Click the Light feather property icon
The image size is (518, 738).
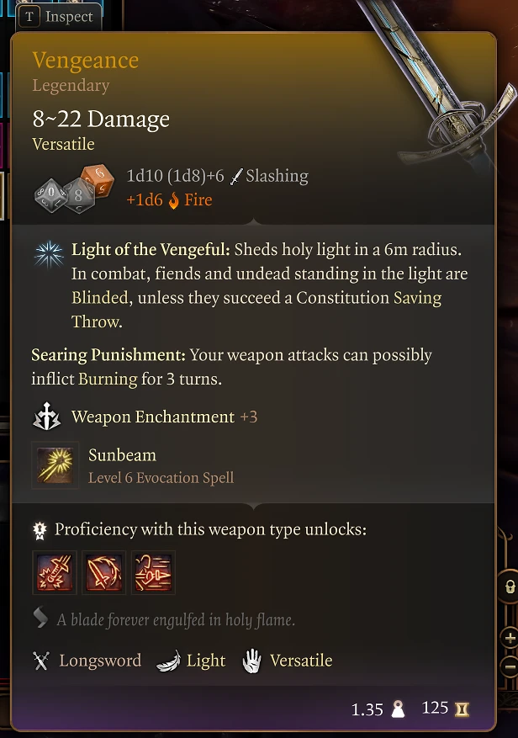pyautogui.click(x=168, y=661)
